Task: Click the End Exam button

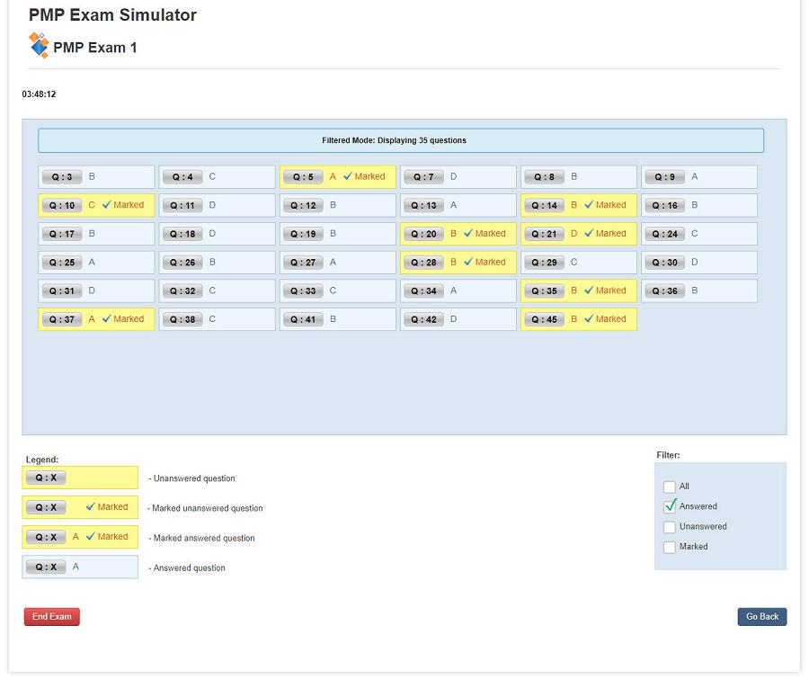Action: tap(51, 616)
